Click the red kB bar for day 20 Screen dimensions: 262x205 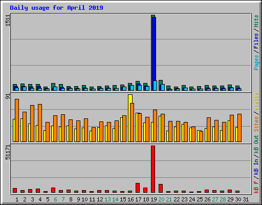161,189
